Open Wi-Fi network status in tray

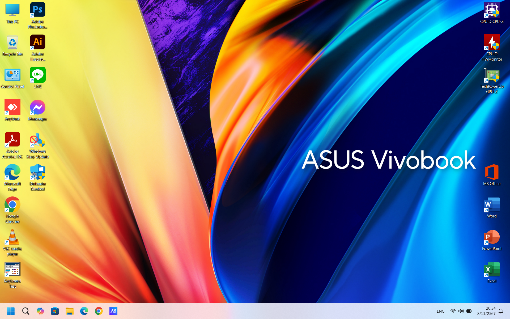click(x=453, y=311)
